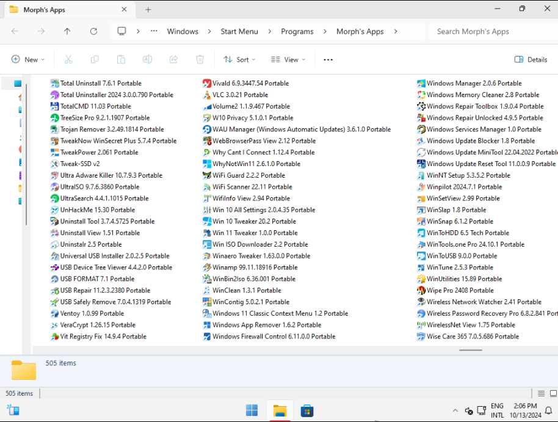Go forward with the right arrow
The width and height of the screenshot is (558, 422).
click(x=42, y=31)
